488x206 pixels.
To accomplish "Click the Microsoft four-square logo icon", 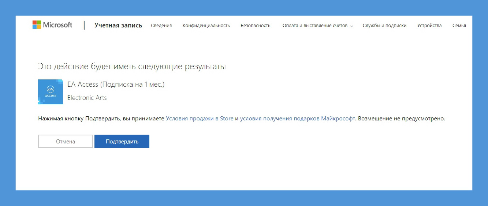I will point(37,25).
